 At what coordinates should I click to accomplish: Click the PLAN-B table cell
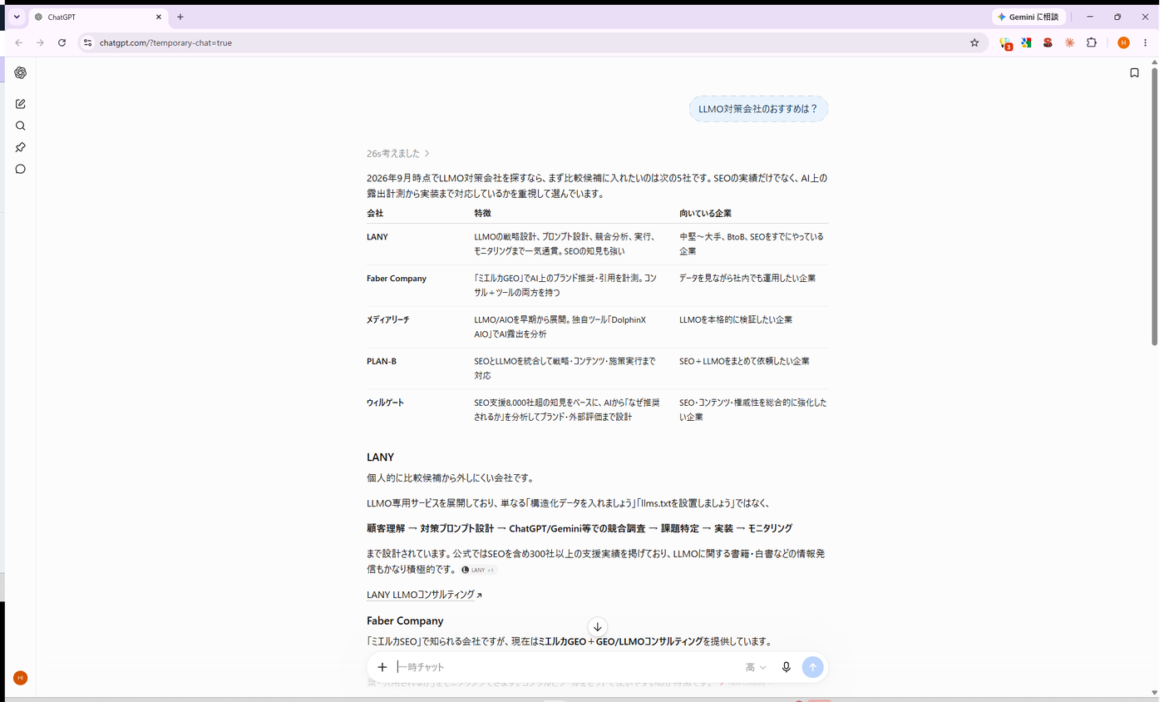(382, 362)
